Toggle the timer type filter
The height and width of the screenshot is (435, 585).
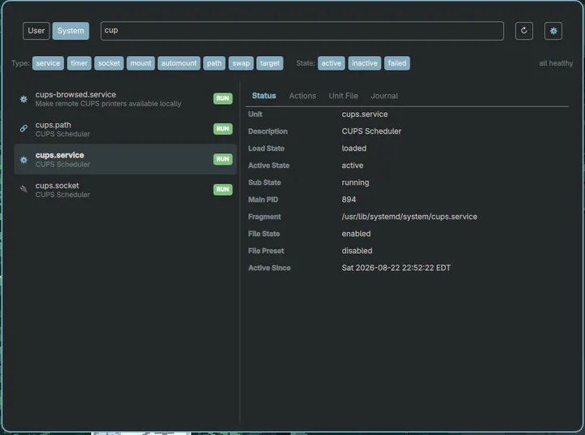[x=79, y=63]
